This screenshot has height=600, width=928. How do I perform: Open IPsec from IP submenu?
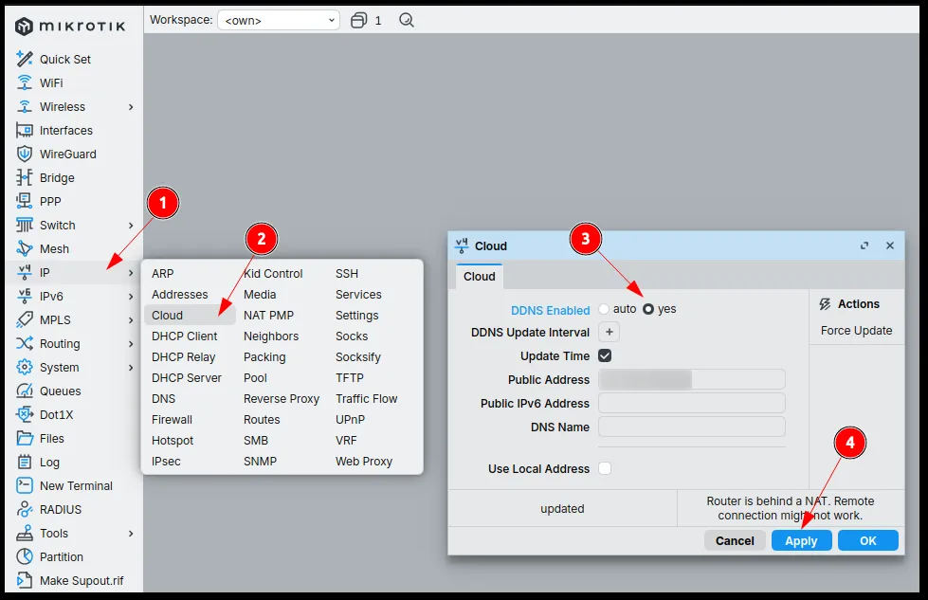tap(166, 462)
